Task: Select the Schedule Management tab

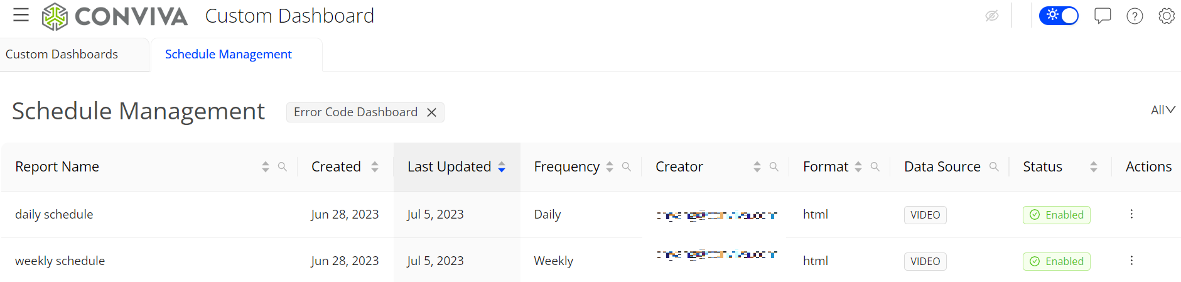Action: point(229,54)
